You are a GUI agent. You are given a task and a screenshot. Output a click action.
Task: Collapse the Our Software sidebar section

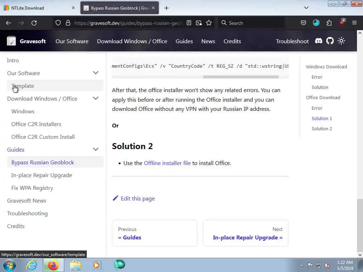[96, 73]
